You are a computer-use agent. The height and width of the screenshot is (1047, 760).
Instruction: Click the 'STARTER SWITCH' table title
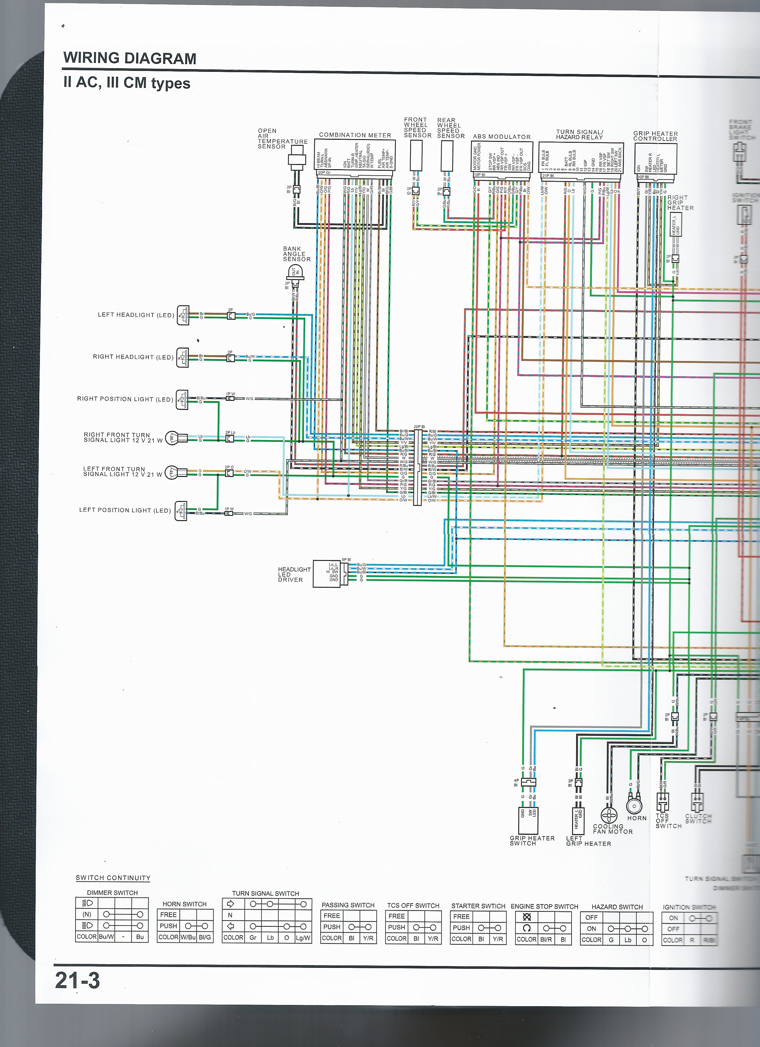[478, 906]
